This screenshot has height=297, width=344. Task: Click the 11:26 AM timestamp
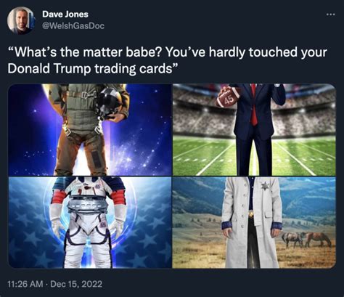pyautogui.click(x=25, y=284)
